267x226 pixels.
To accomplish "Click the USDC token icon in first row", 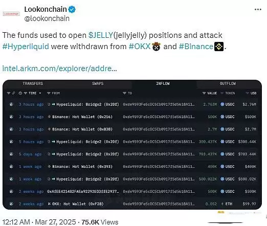I will (222, 104).
